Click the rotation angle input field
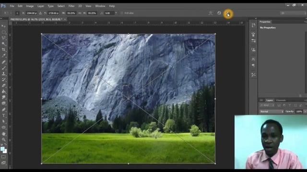307x172 pixels. click(x=109, y=13)
